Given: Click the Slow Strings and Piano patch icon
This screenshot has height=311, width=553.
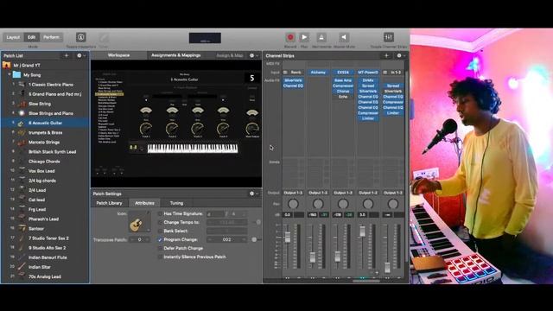Looking at the screenshot, I should (22, 113).
